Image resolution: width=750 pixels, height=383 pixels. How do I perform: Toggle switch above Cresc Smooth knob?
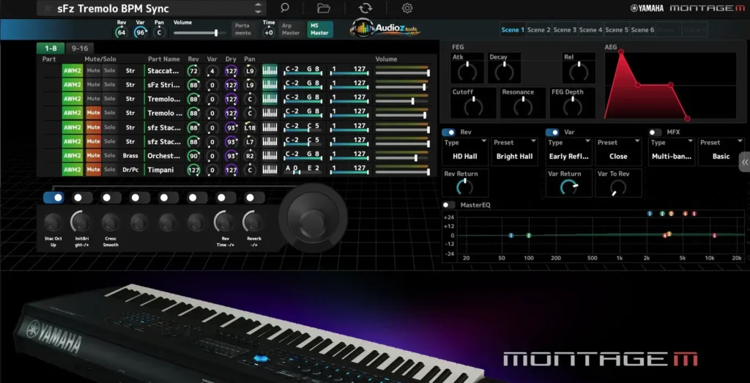click(111, 198)
